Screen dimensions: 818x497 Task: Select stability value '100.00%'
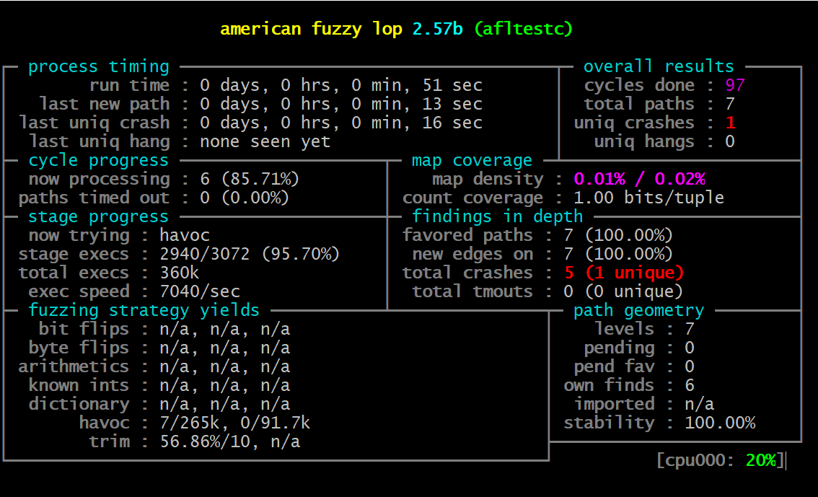[720, 423]
